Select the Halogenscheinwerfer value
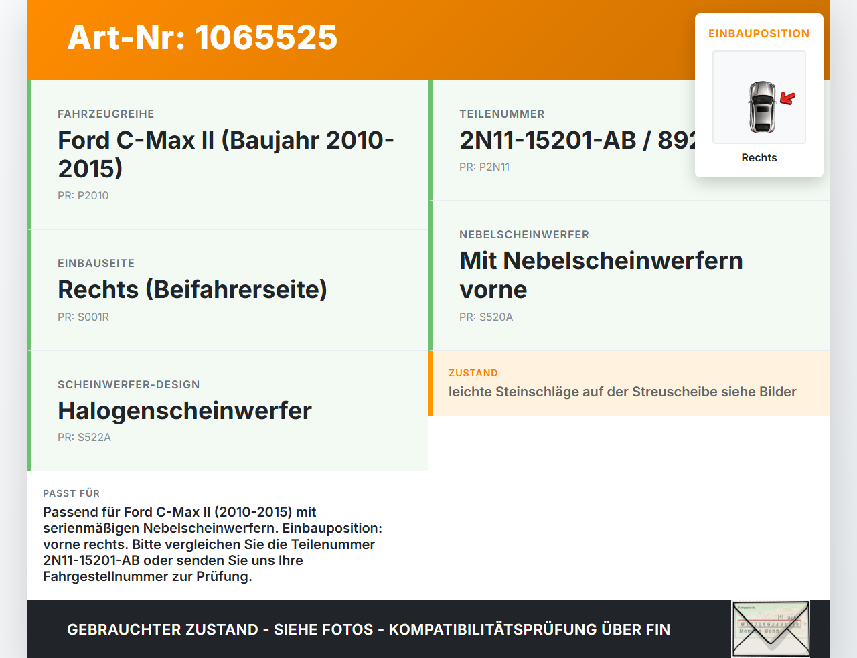Screen dimensions: 857x658 (185, 410)
